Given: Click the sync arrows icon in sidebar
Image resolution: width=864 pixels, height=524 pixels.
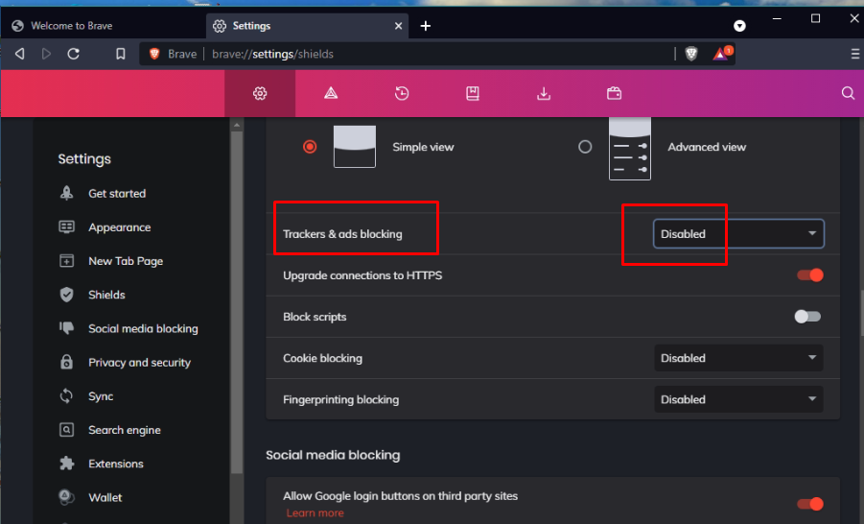Looking at the screenshot, I should click(x=67, y=396).
